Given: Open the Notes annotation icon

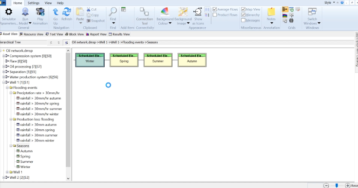Looking at the screenshot, I should [x=271, y=12].
